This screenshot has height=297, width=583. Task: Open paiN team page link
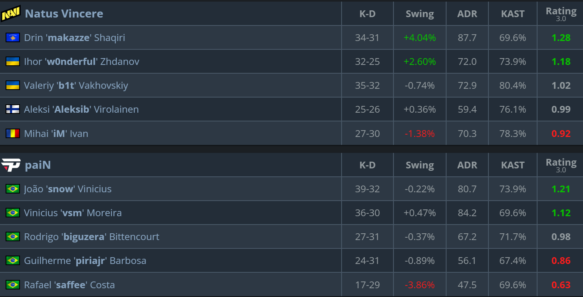point(38,165)
